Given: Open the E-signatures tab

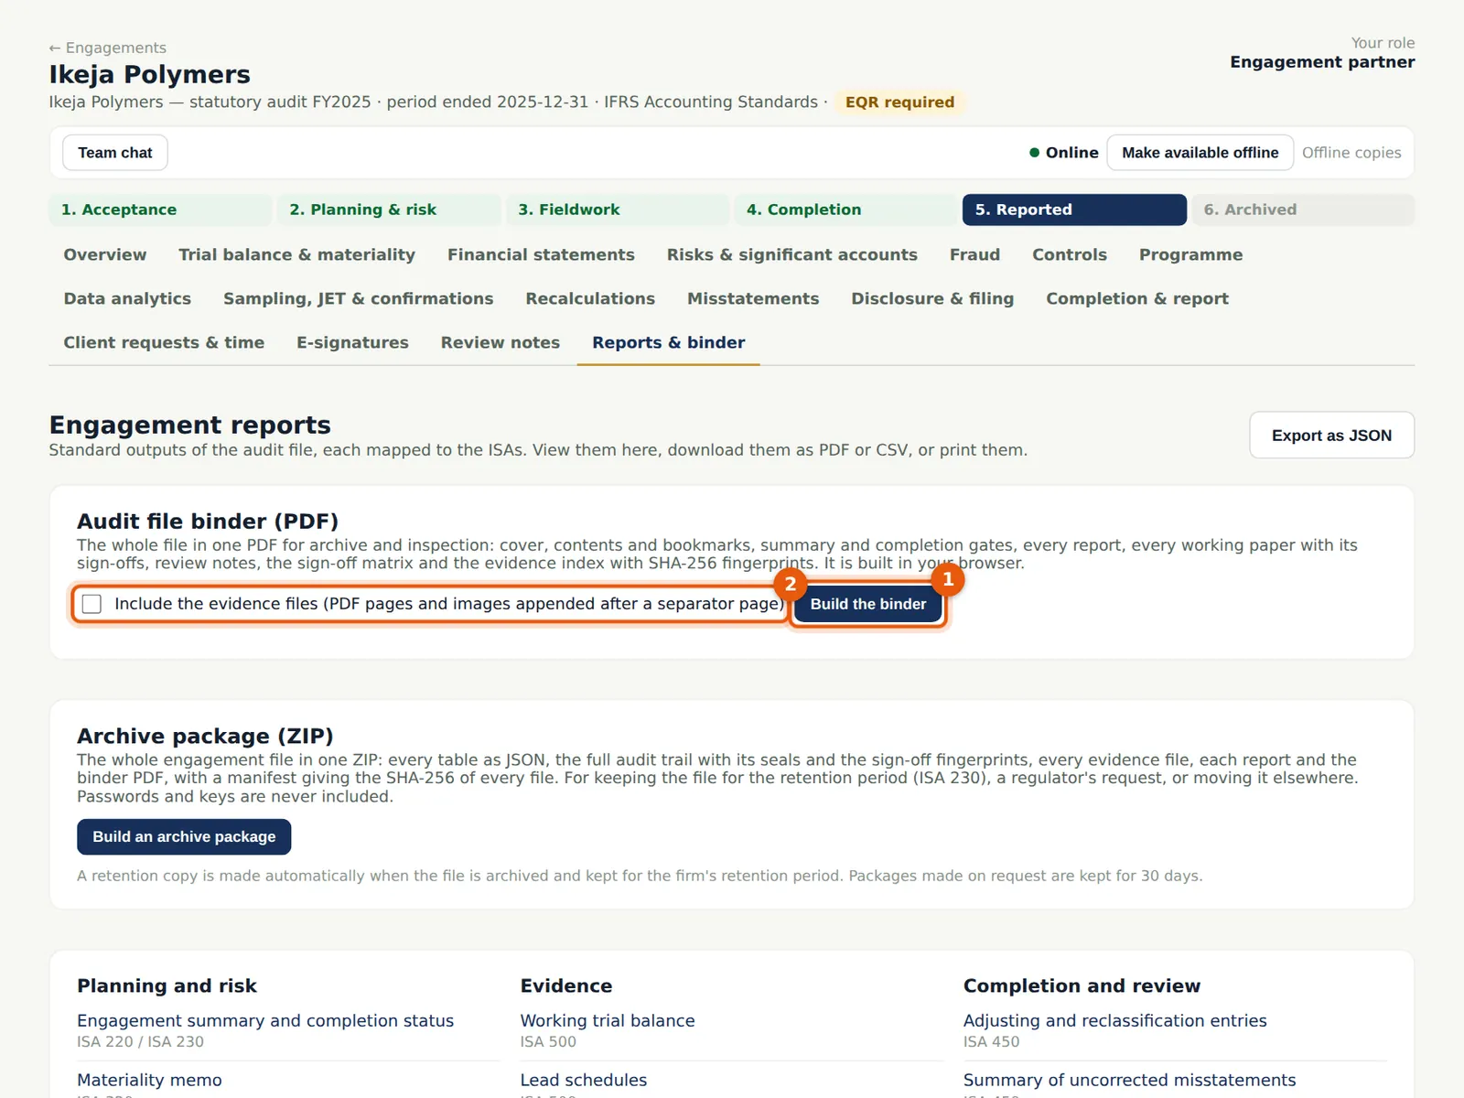Looking at the screenshot, I should coord(352,342).
